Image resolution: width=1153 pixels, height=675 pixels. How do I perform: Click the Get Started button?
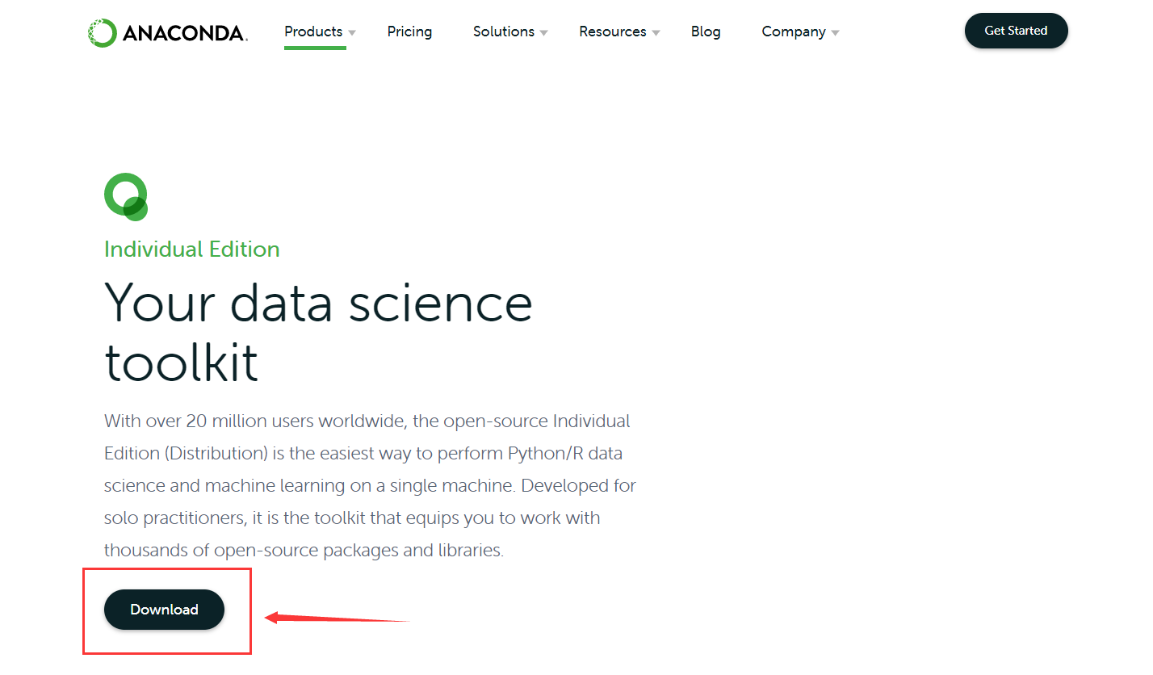1016,31
